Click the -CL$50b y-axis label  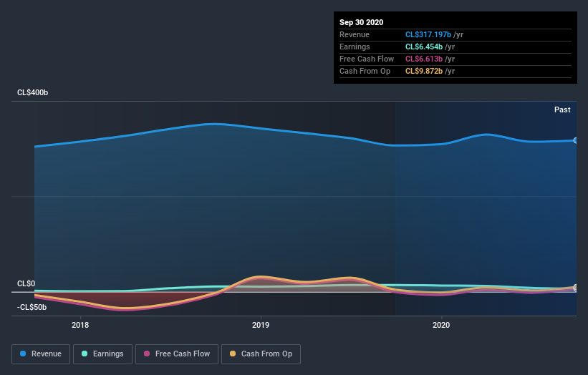click(x=32, y=307)
